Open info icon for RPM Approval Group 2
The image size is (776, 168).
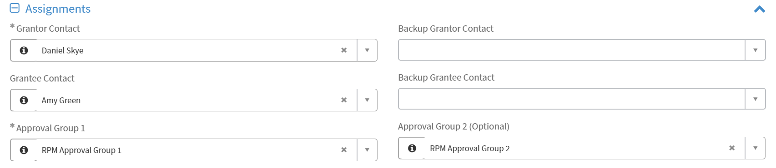[412, 148]
